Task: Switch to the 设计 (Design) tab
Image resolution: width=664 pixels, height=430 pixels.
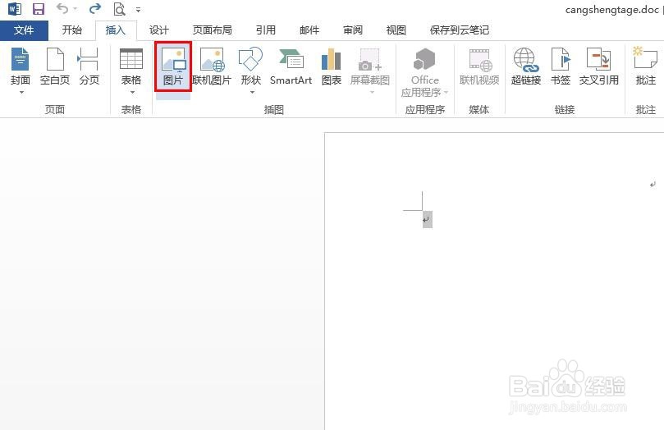Action: click(158, 30)
